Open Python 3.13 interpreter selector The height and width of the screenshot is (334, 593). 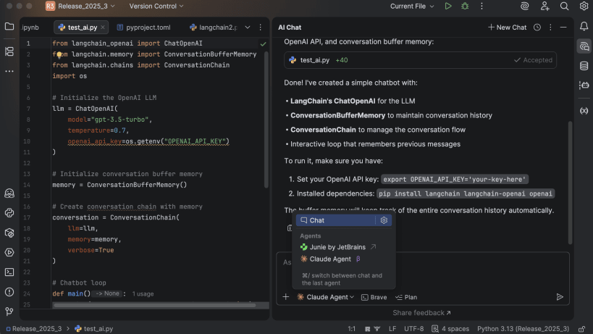click(523, 329)
